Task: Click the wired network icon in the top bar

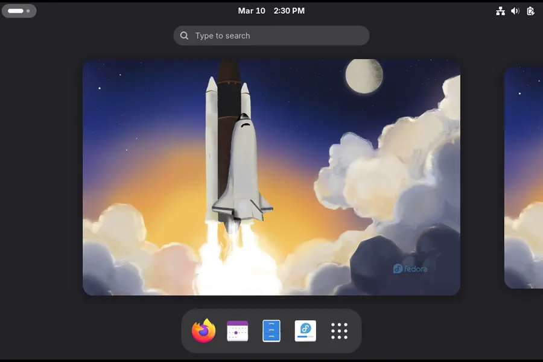Action: tap(500, 10)
